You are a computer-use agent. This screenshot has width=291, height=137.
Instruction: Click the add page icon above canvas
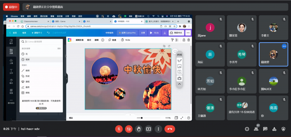point(169,46)
